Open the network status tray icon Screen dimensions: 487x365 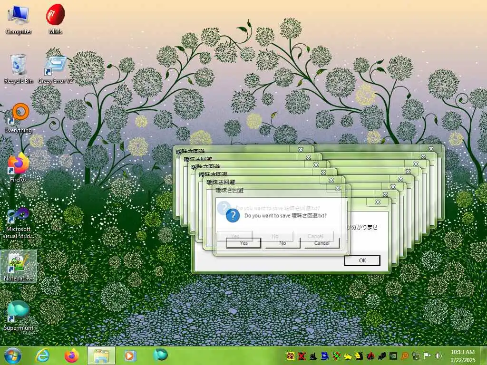point(416,355)
